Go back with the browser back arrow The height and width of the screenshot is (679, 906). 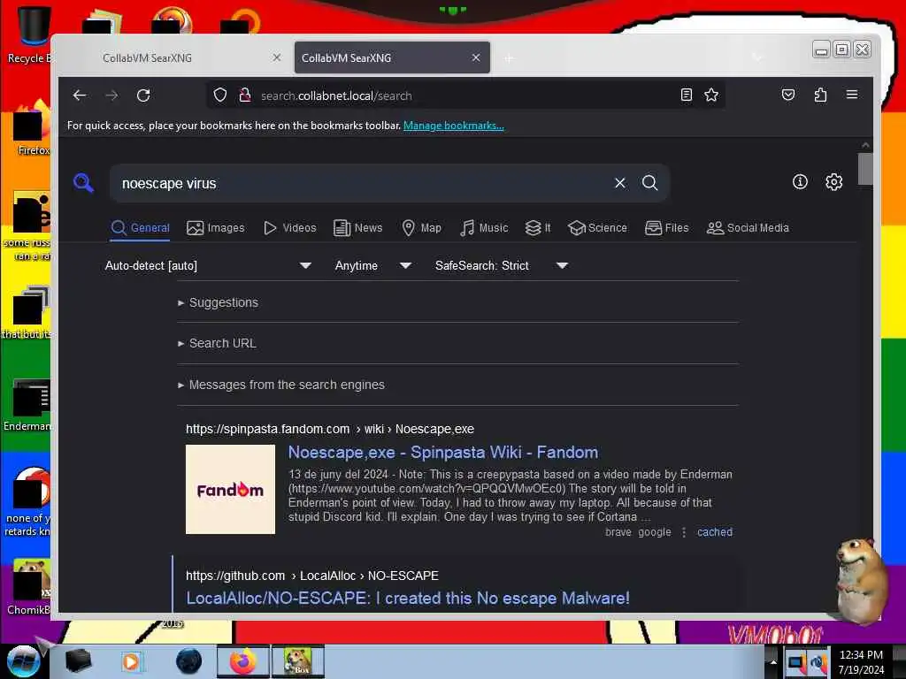coord(80,95)
